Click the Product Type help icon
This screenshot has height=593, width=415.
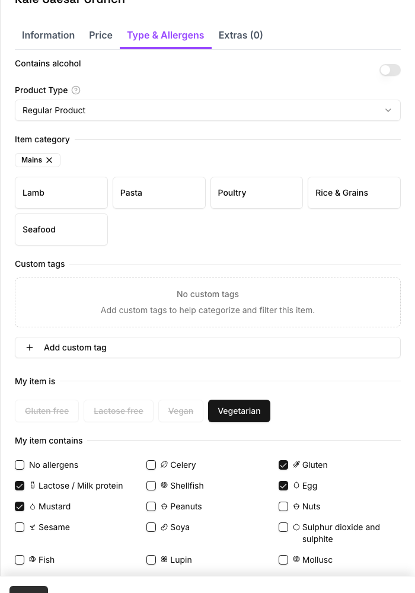coord(76,90)
